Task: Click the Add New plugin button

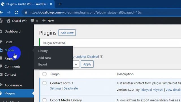Action: pyautogui.click(x=67, y=33)
